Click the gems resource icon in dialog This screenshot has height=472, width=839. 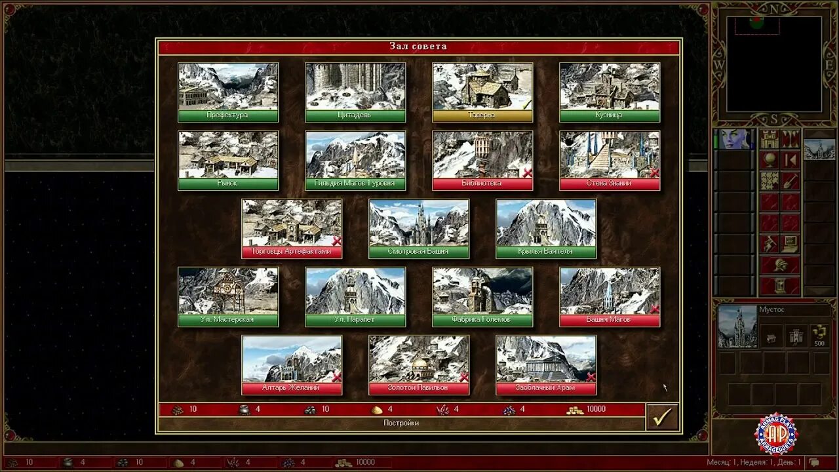click(509, 410)
